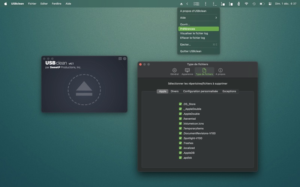Switch to the Exceptions tab
This screenshot has width=300, height=187.
229,91
